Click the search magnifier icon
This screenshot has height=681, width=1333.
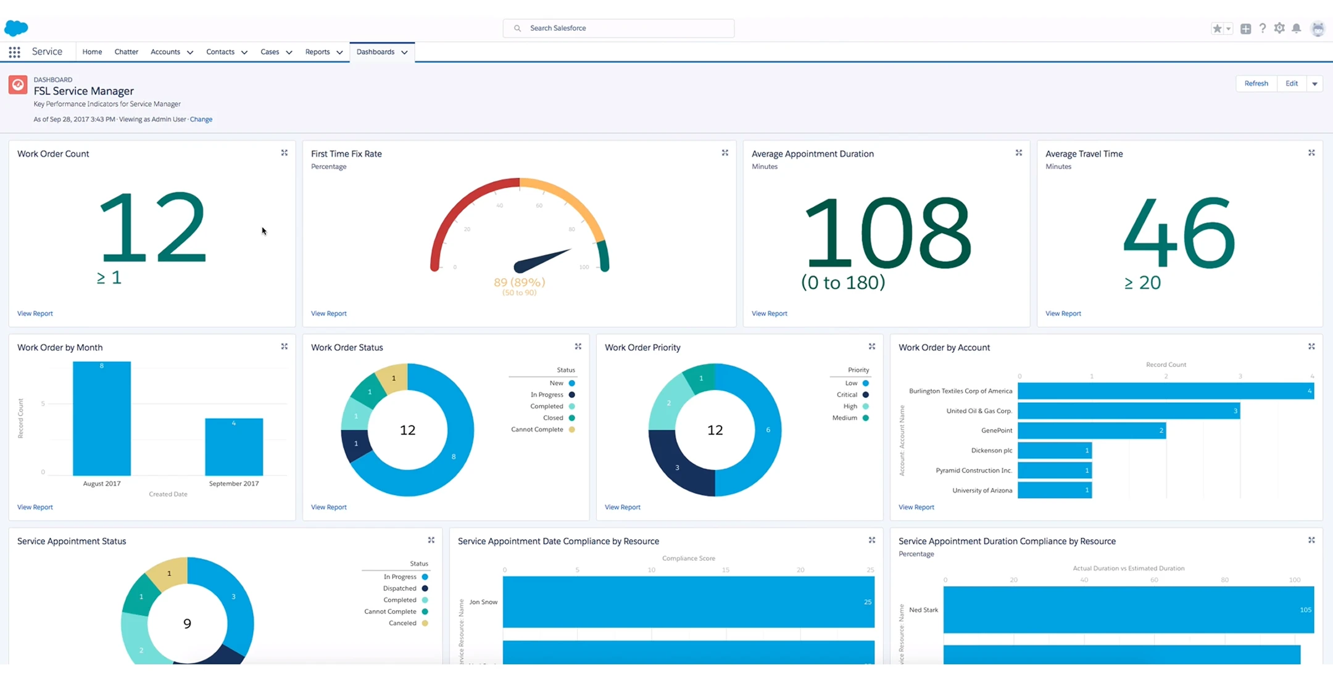[517, 28]
